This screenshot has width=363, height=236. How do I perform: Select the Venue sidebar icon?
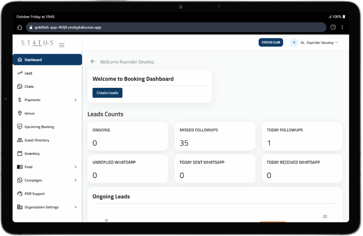click(20, 113)
